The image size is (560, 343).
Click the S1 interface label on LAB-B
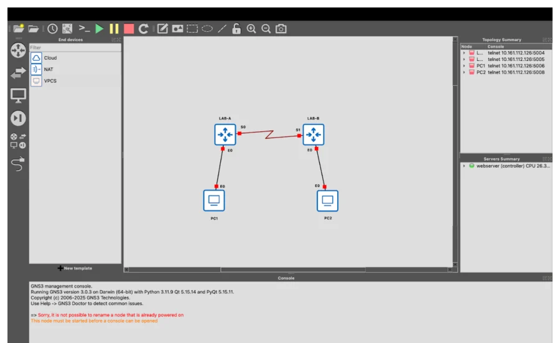click(298, 130)
